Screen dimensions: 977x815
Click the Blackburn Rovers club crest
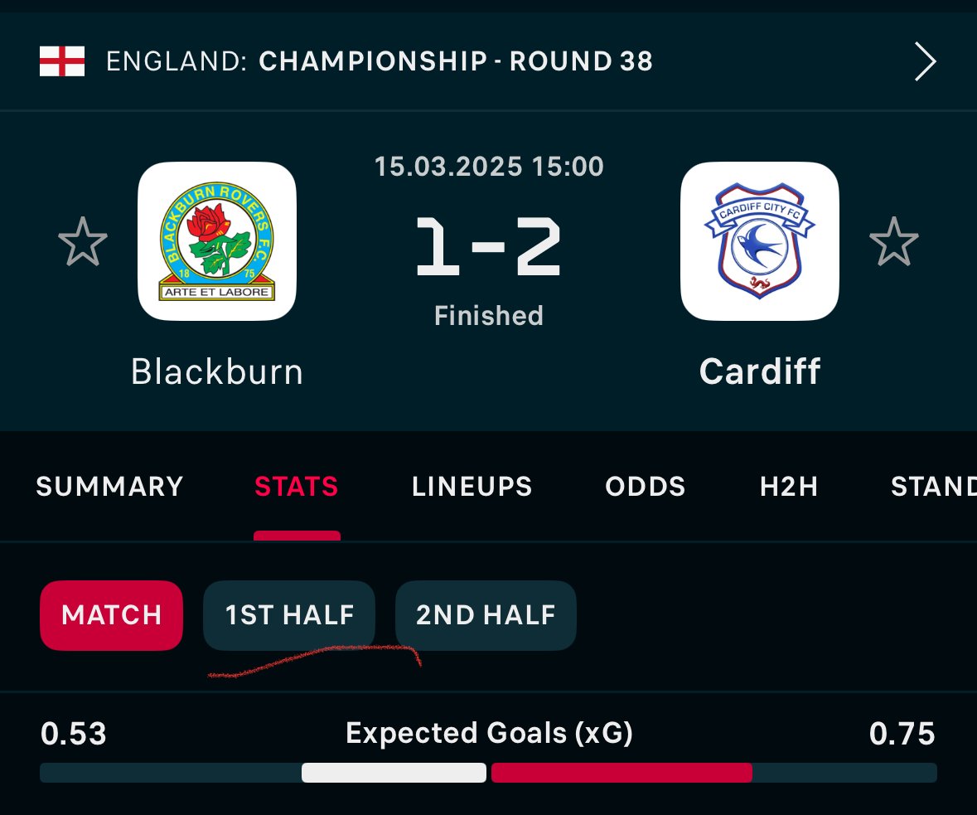coord(217,241)
